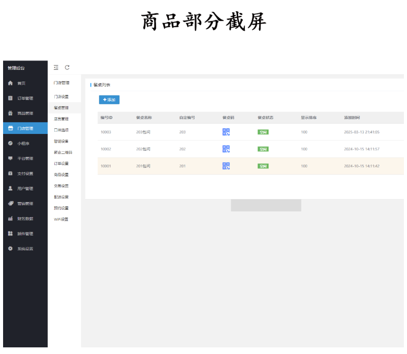Click the 编号ID column header

(106, 117)
